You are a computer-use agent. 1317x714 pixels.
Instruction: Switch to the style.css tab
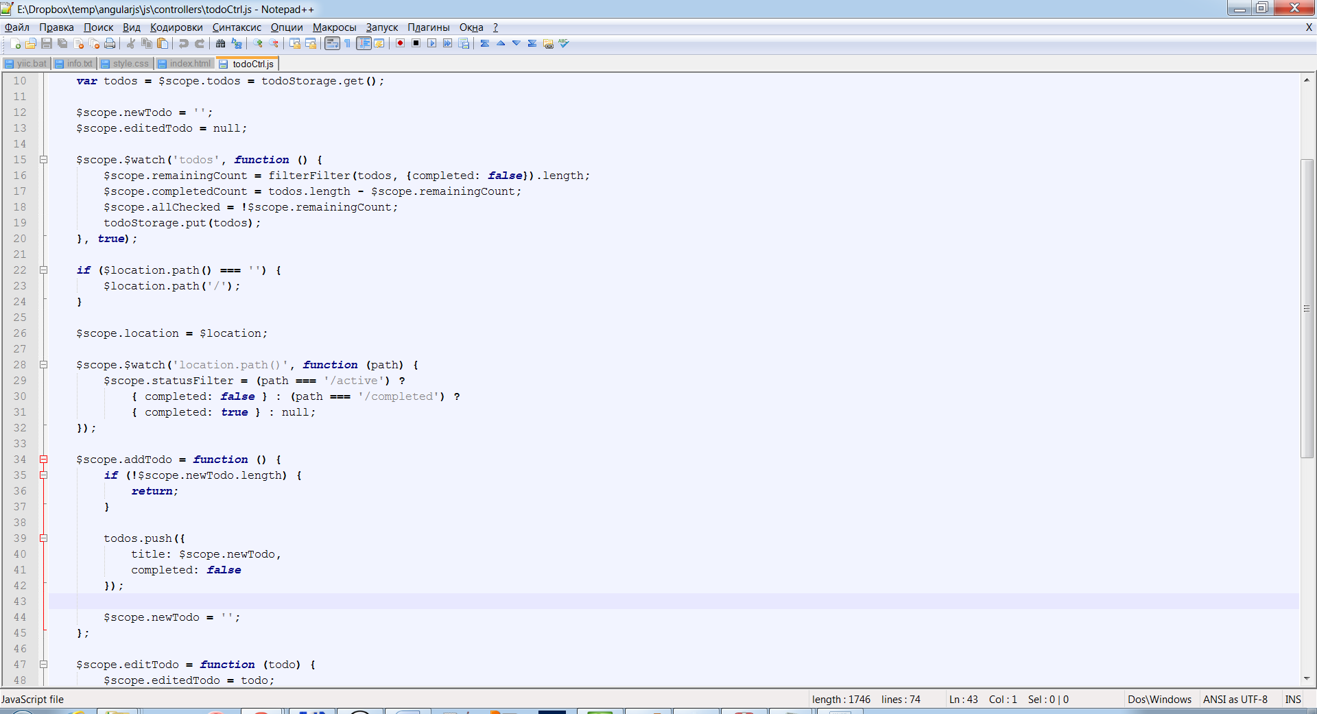[x=125, y=64]
